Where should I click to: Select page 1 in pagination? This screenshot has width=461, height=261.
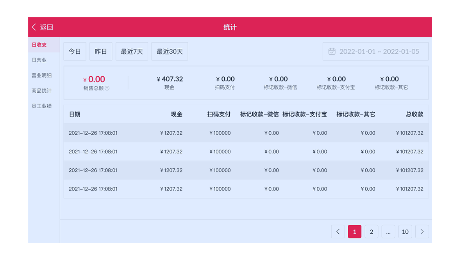coord(355,232)
